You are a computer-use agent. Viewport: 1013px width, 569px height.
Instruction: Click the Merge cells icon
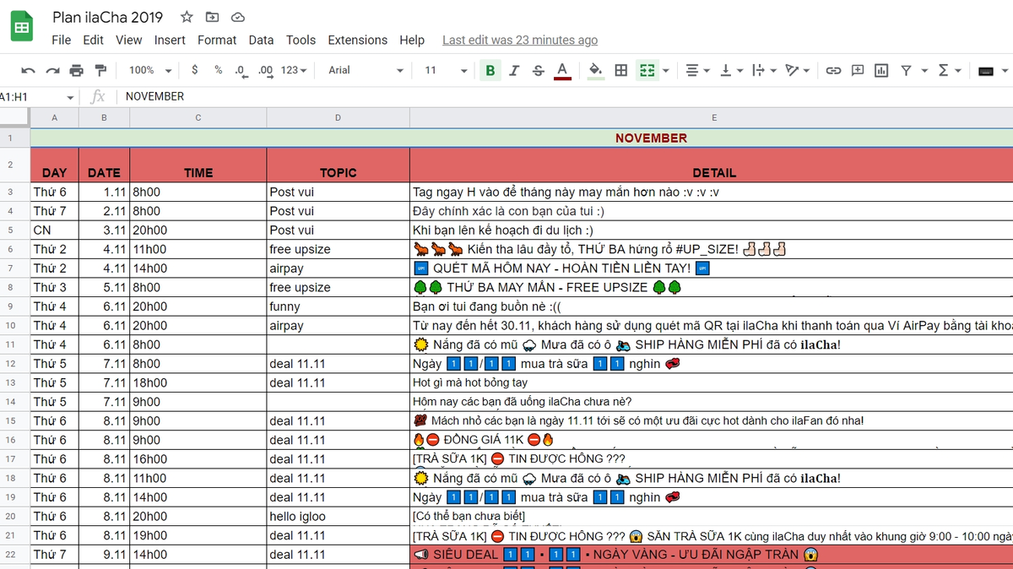click(647, 70)
